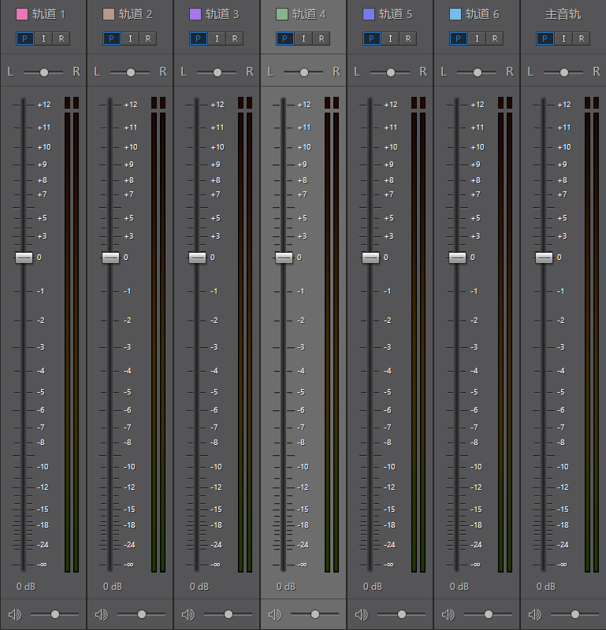This screenshot has width=606, height=630.
Task: Click the volume fader handle on 轨道 5
Action: point(370,258)
